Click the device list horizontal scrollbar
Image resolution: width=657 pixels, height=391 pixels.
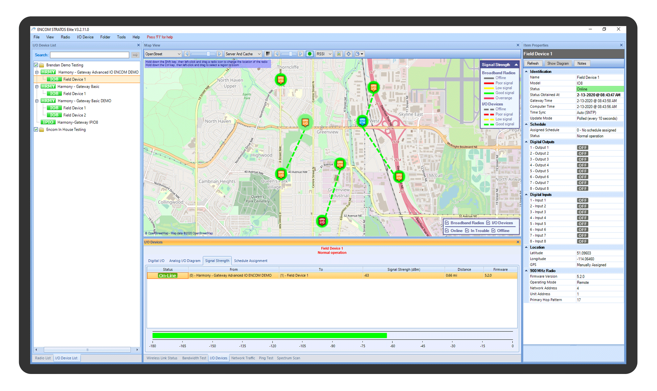click(x=87, y=350)
